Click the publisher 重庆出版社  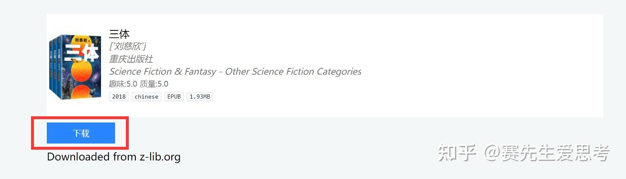[x=131, y=59]
